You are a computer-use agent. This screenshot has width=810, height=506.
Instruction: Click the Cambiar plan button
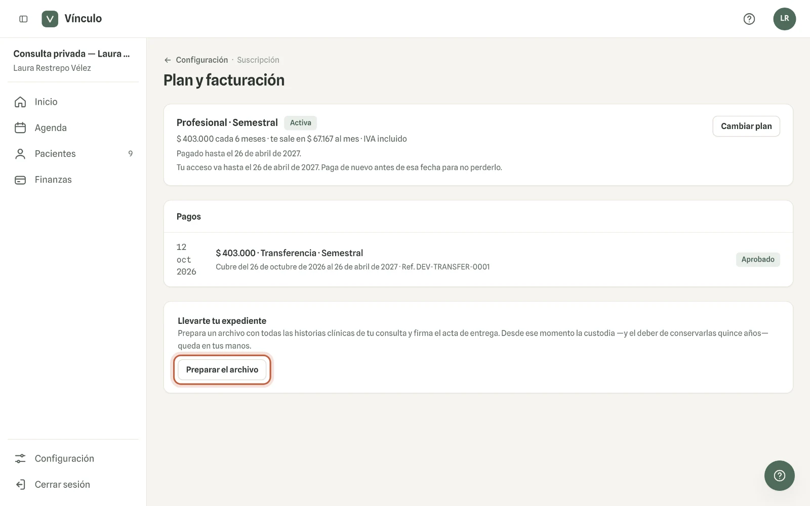click(746, 126)
